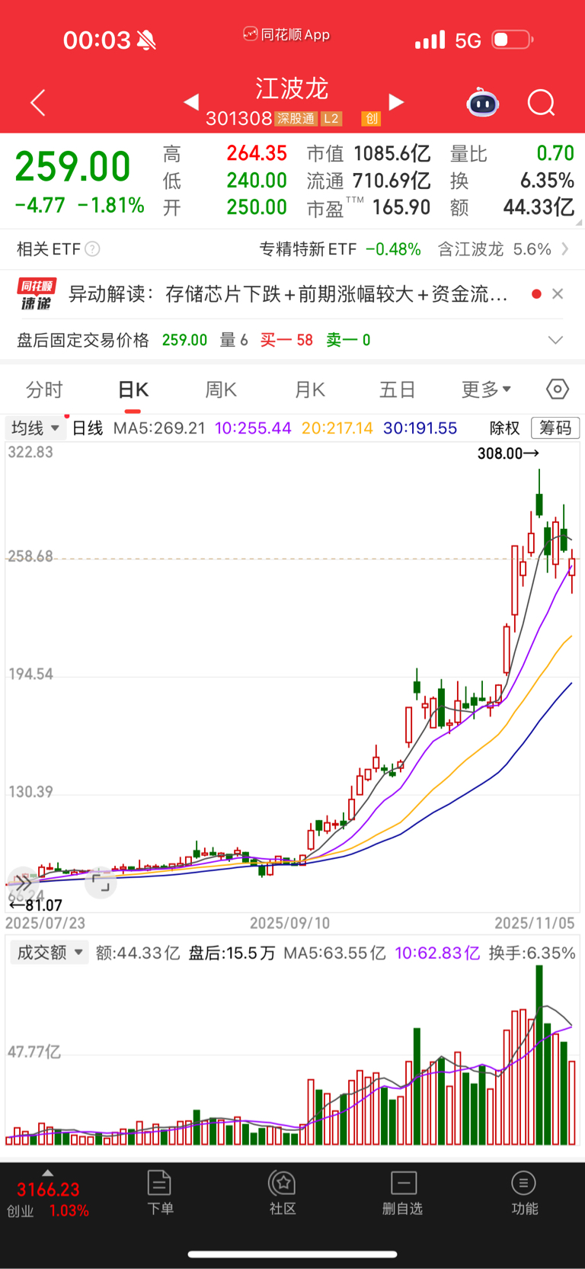Image resolution: width=585 pixels, height=1269 pixels.
Task: Dismiss the 异动解读 news banner
Action: [558, 294]
